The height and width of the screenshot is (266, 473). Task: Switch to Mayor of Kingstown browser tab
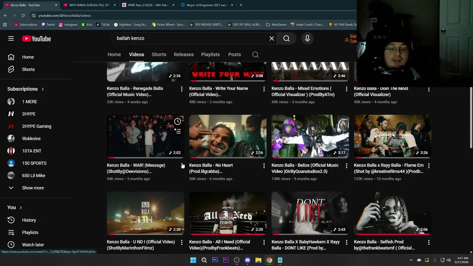click(207, 5)
